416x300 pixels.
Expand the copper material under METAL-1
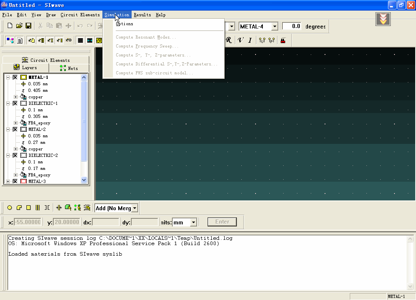tap(16, 97)
